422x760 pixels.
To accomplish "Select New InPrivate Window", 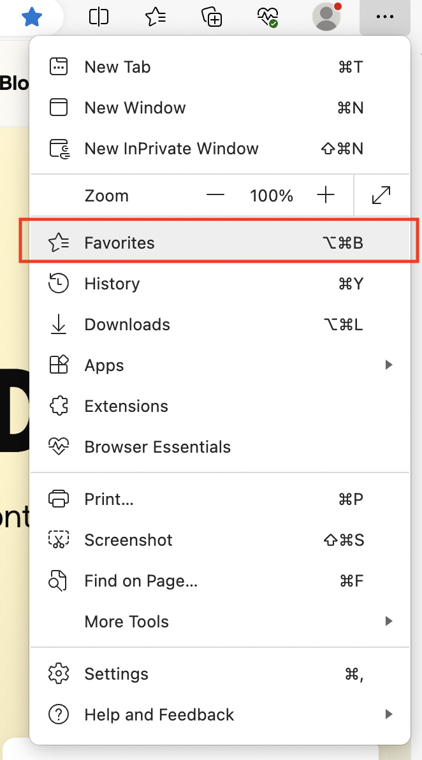I will [x=171, y=148].
